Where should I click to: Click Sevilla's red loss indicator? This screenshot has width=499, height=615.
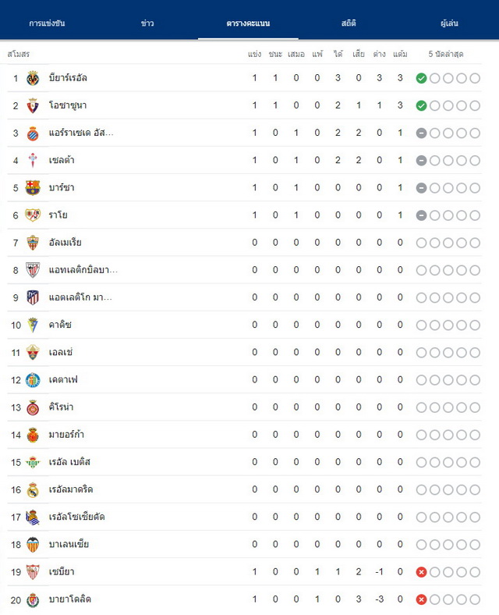(x=421, y=572)
